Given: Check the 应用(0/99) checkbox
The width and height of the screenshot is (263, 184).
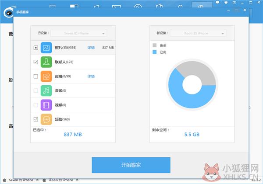Looking at the screenshot, I should click(x=36, y=76).
